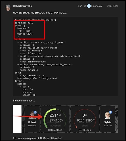Screen dimensions: 126x141
Task: Open RobertoCravallo's avatar picture
Action: [x=8, y=8]
